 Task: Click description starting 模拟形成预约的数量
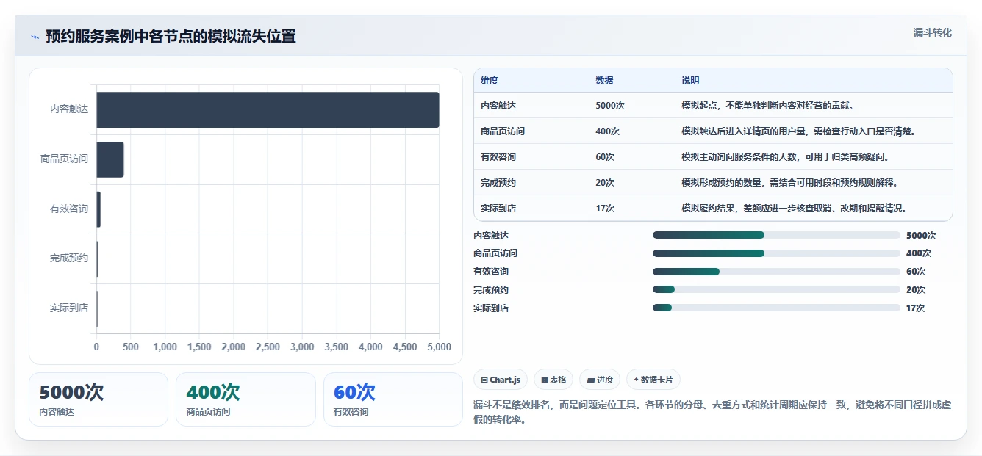click(789, 183)
